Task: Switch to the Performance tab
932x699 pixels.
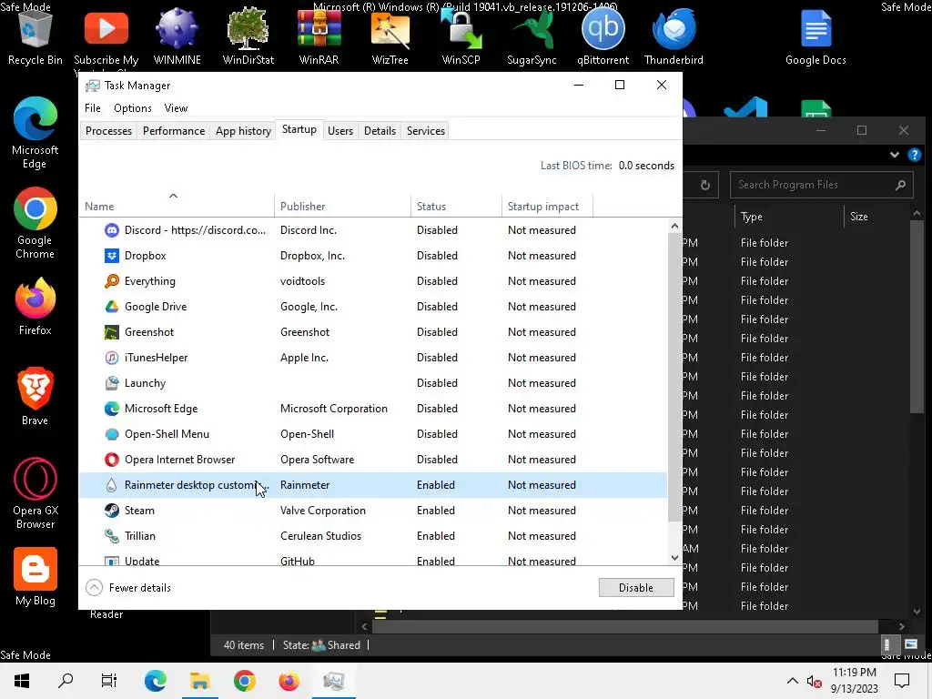Action: (174, 131)
